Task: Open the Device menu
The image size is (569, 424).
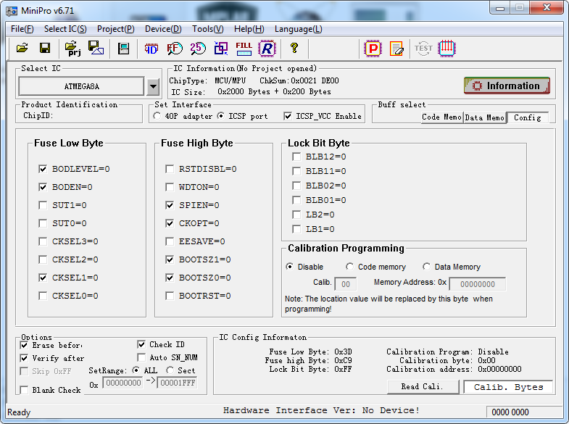Action: tap(163, 29)
